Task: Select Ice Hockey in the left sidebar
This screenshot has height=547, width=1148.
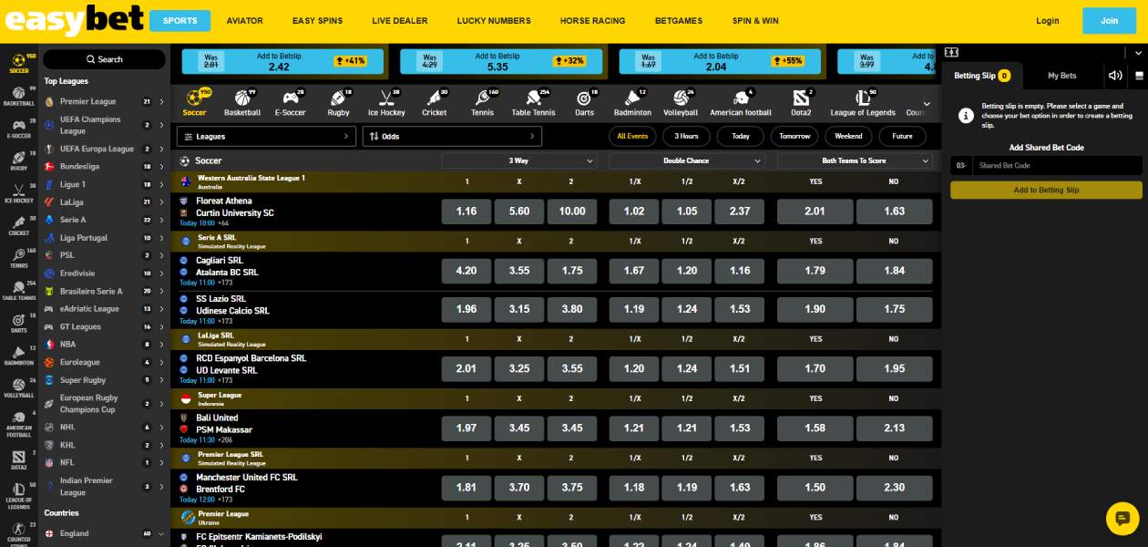Action: pyautogui.click(x=18, y=192)
